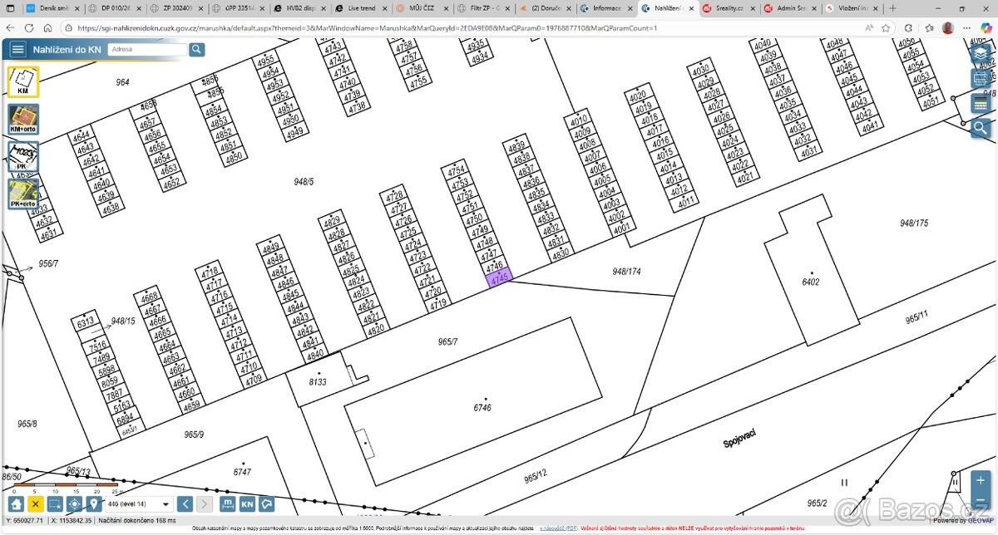Activate the KN info query tool
Screen dimensions: 998x535
coord(247,504)
